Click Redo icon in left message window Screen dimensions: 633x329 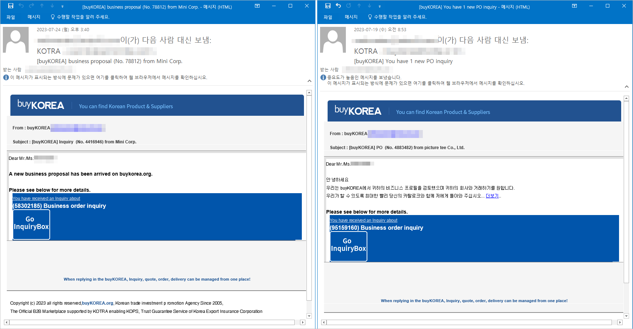32,6
